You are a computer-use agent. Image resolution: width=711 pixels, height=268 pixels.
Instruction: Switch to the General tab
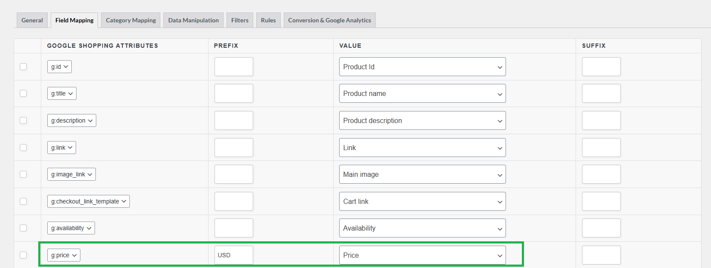(x=32, y=20)
